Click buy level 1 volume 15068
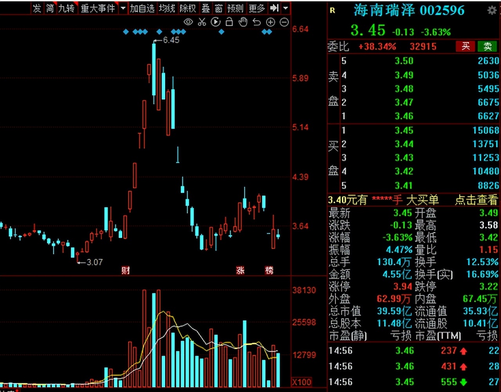 coord(486,130)
